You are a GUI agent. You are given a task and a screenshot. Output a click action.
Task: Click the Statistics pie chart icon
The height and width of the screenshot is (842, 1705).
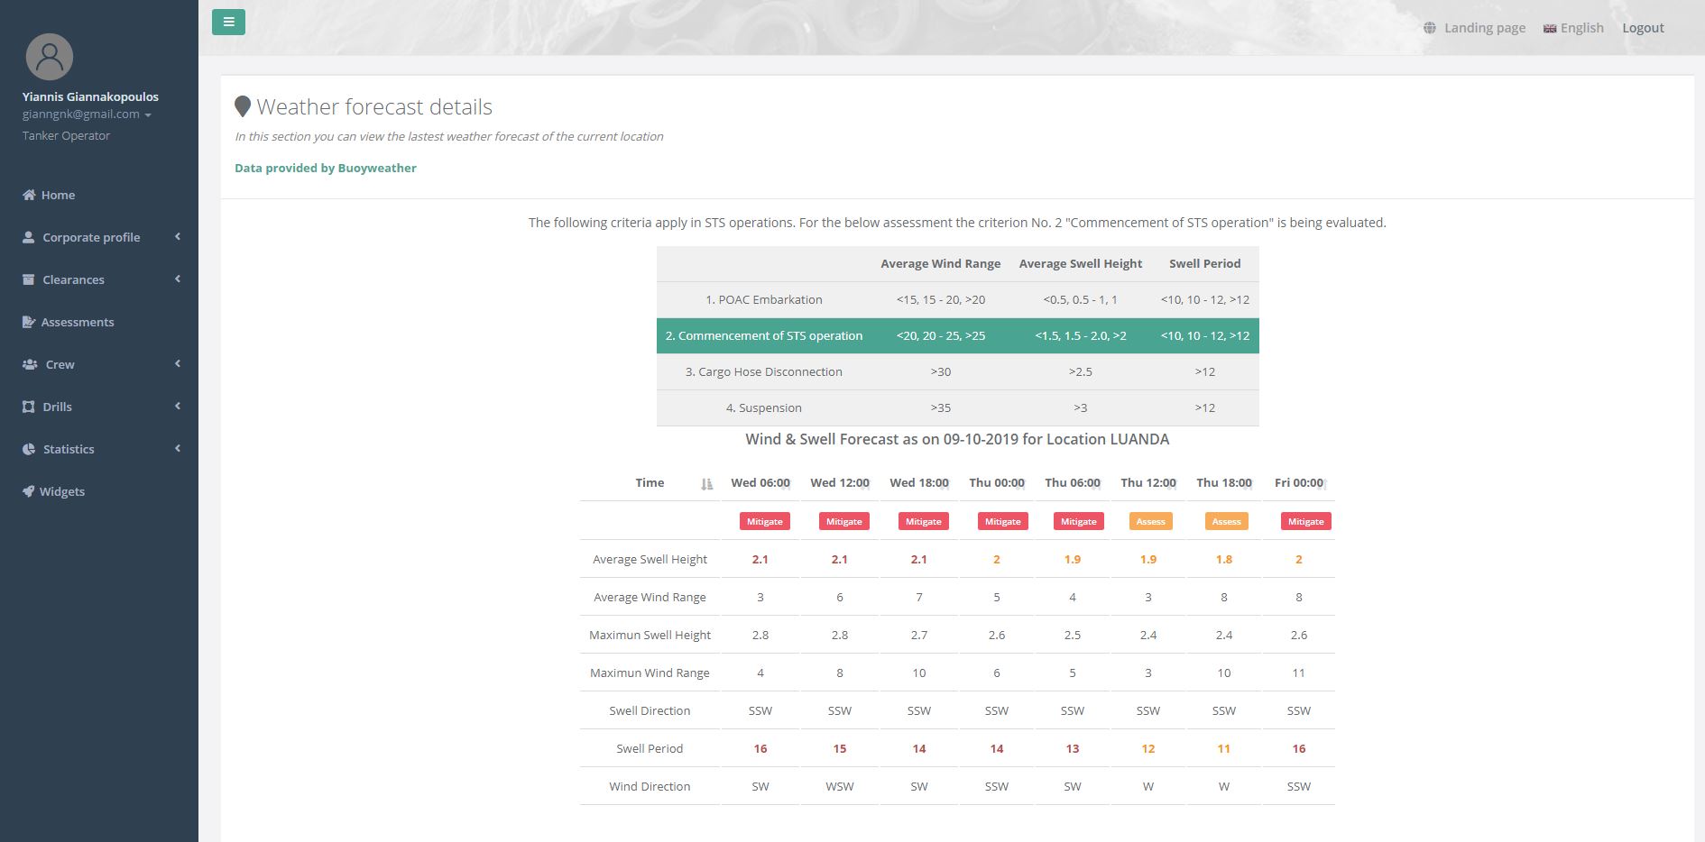pos(29,449)
